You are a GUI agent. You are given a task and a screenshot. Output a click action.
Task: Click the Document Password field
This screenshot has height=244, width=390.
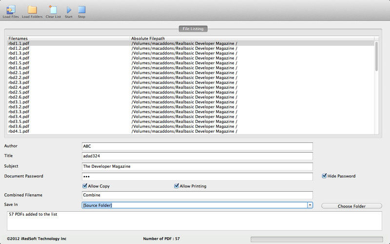pos(197,177)
